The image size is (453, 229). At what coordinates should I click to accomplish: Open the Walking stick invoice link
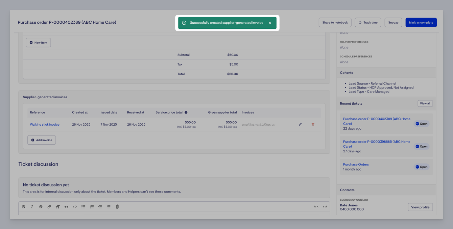pos(45,125)
